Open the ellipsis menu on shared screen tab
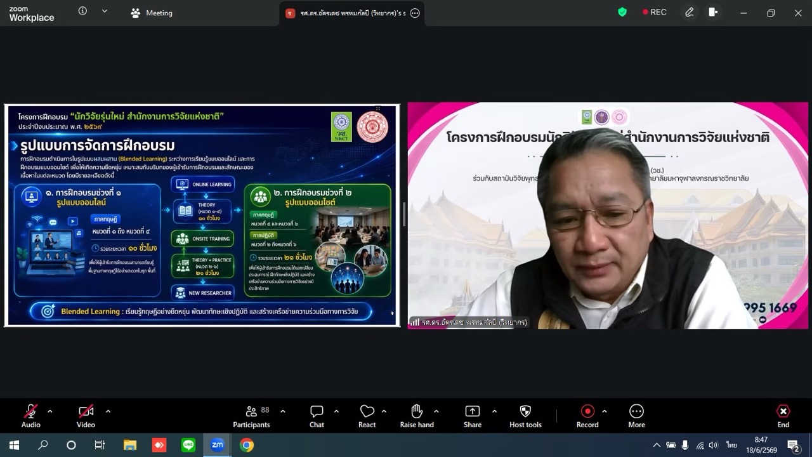The width and height of the screenshot is (812, 457). coord(415,13)
